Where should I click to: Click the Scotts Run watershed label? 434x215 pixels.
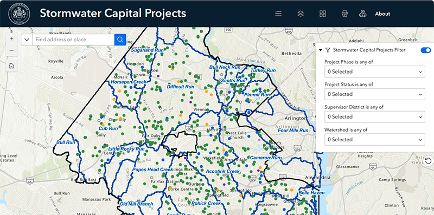233,81
